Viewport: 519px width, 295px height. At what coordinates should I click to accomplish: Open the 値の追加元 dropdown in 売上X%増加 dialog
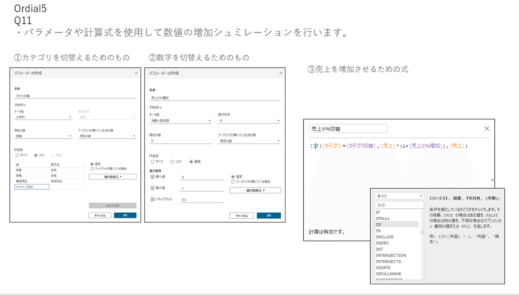[x=255, y=190]
